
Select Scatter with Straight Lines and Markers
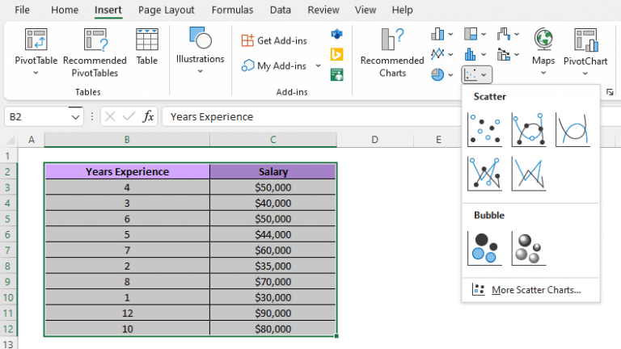484,174
